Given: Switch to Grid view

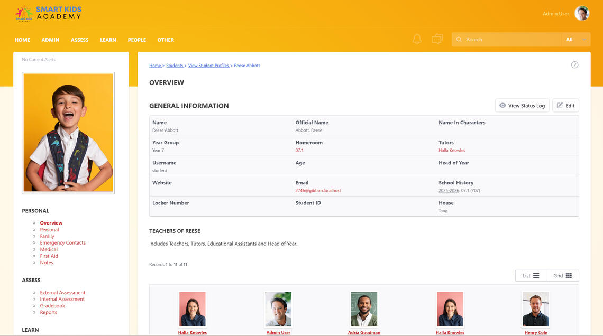Looking at the screenshot, I should [x=562, y=276].
